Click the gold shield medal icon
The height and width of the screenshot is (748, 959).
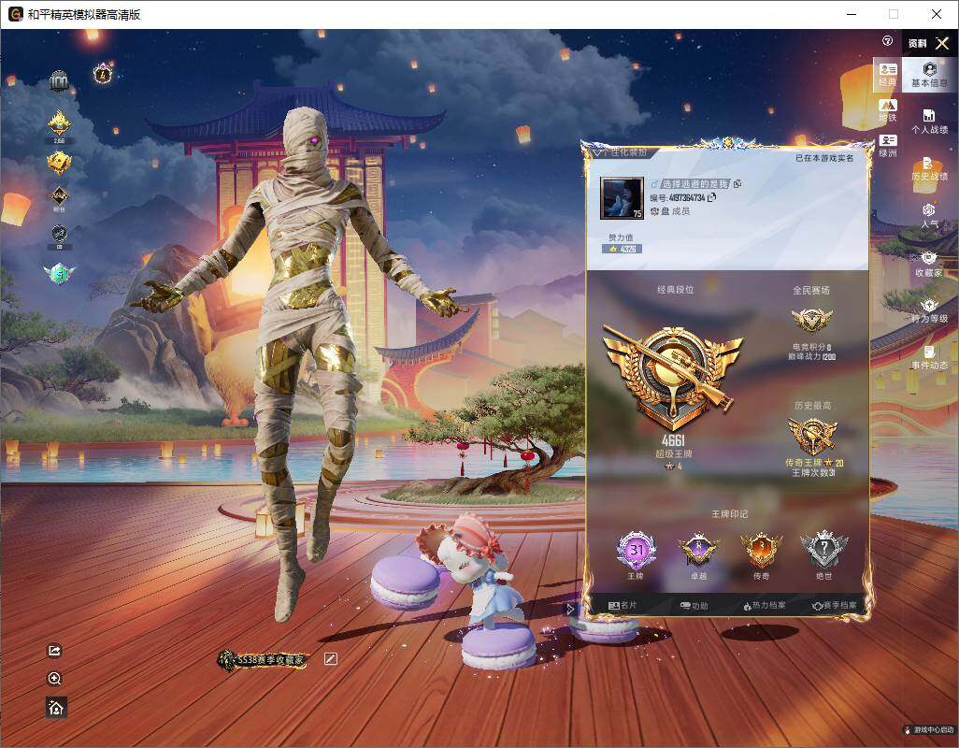point(59,163)
